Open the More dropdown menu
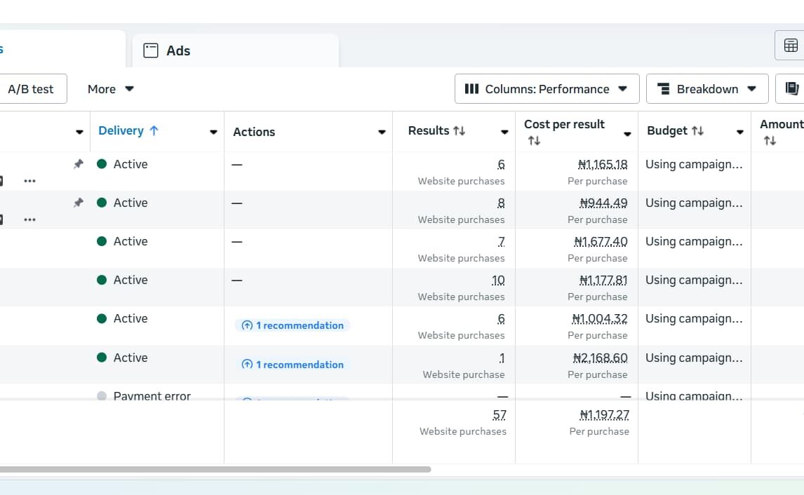 tap(110, 89)
